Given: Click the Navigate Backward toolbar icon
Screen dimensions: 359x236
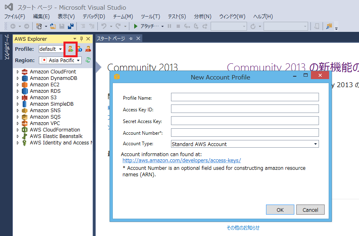Looking at the screenshot, I should [x=13, y=26].
